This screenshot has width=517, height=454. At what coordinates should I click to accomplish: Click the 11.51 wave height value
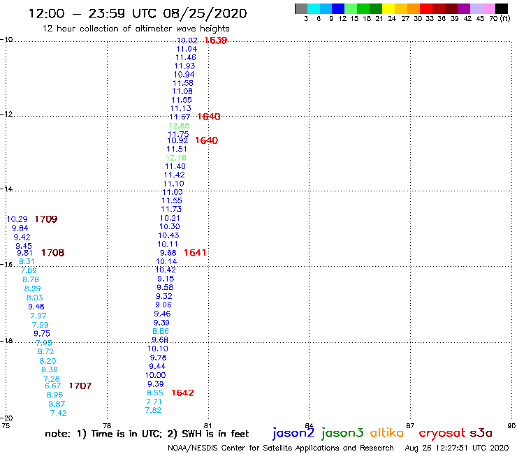(x=176, y=149)
